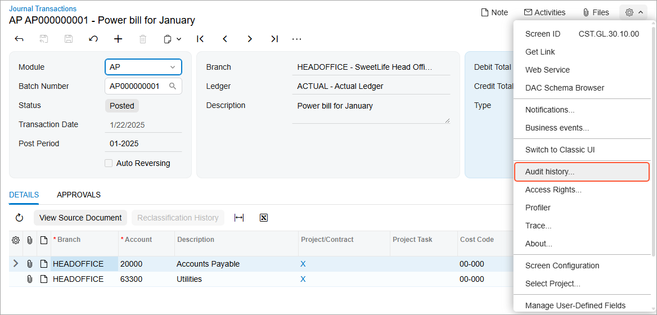Click account cell 20000
The image size is (657, 315).
click(x=146, y=264)
